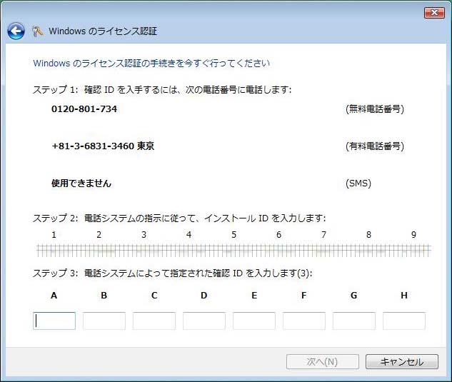The height and width of the screenshot is (382, 452).
Task: Click the (SMS) label
Action: (x=358, y=184)
